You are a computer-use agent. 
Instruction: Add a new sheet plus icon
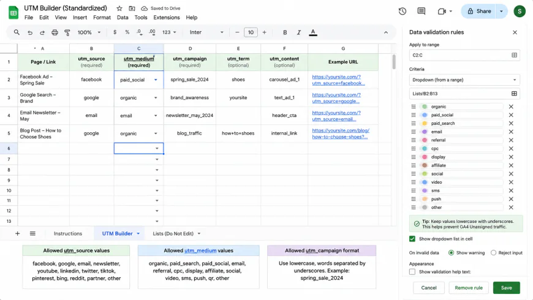pos(17,233)
